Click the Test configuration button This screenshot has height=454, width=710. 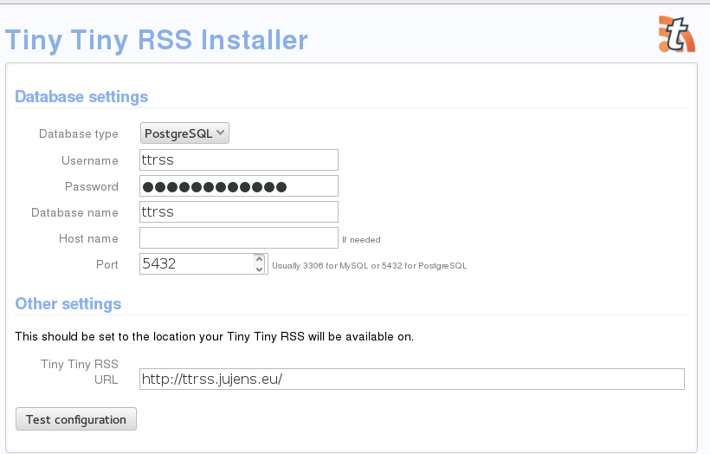pos(76,419)
